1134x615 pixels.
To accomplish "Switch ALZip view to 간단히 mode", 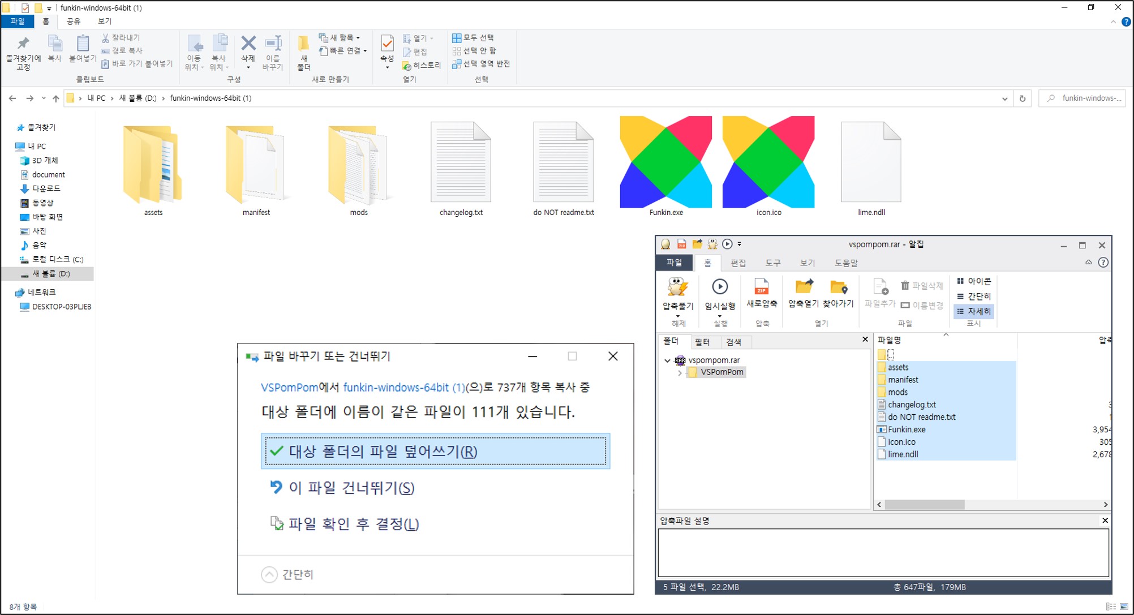I will click(x=973, y=296).
